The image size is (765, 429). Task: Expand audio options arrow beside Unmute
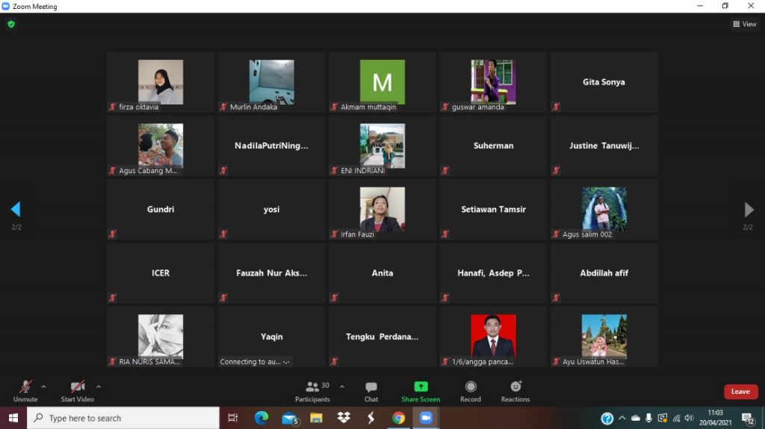[43, 386]
